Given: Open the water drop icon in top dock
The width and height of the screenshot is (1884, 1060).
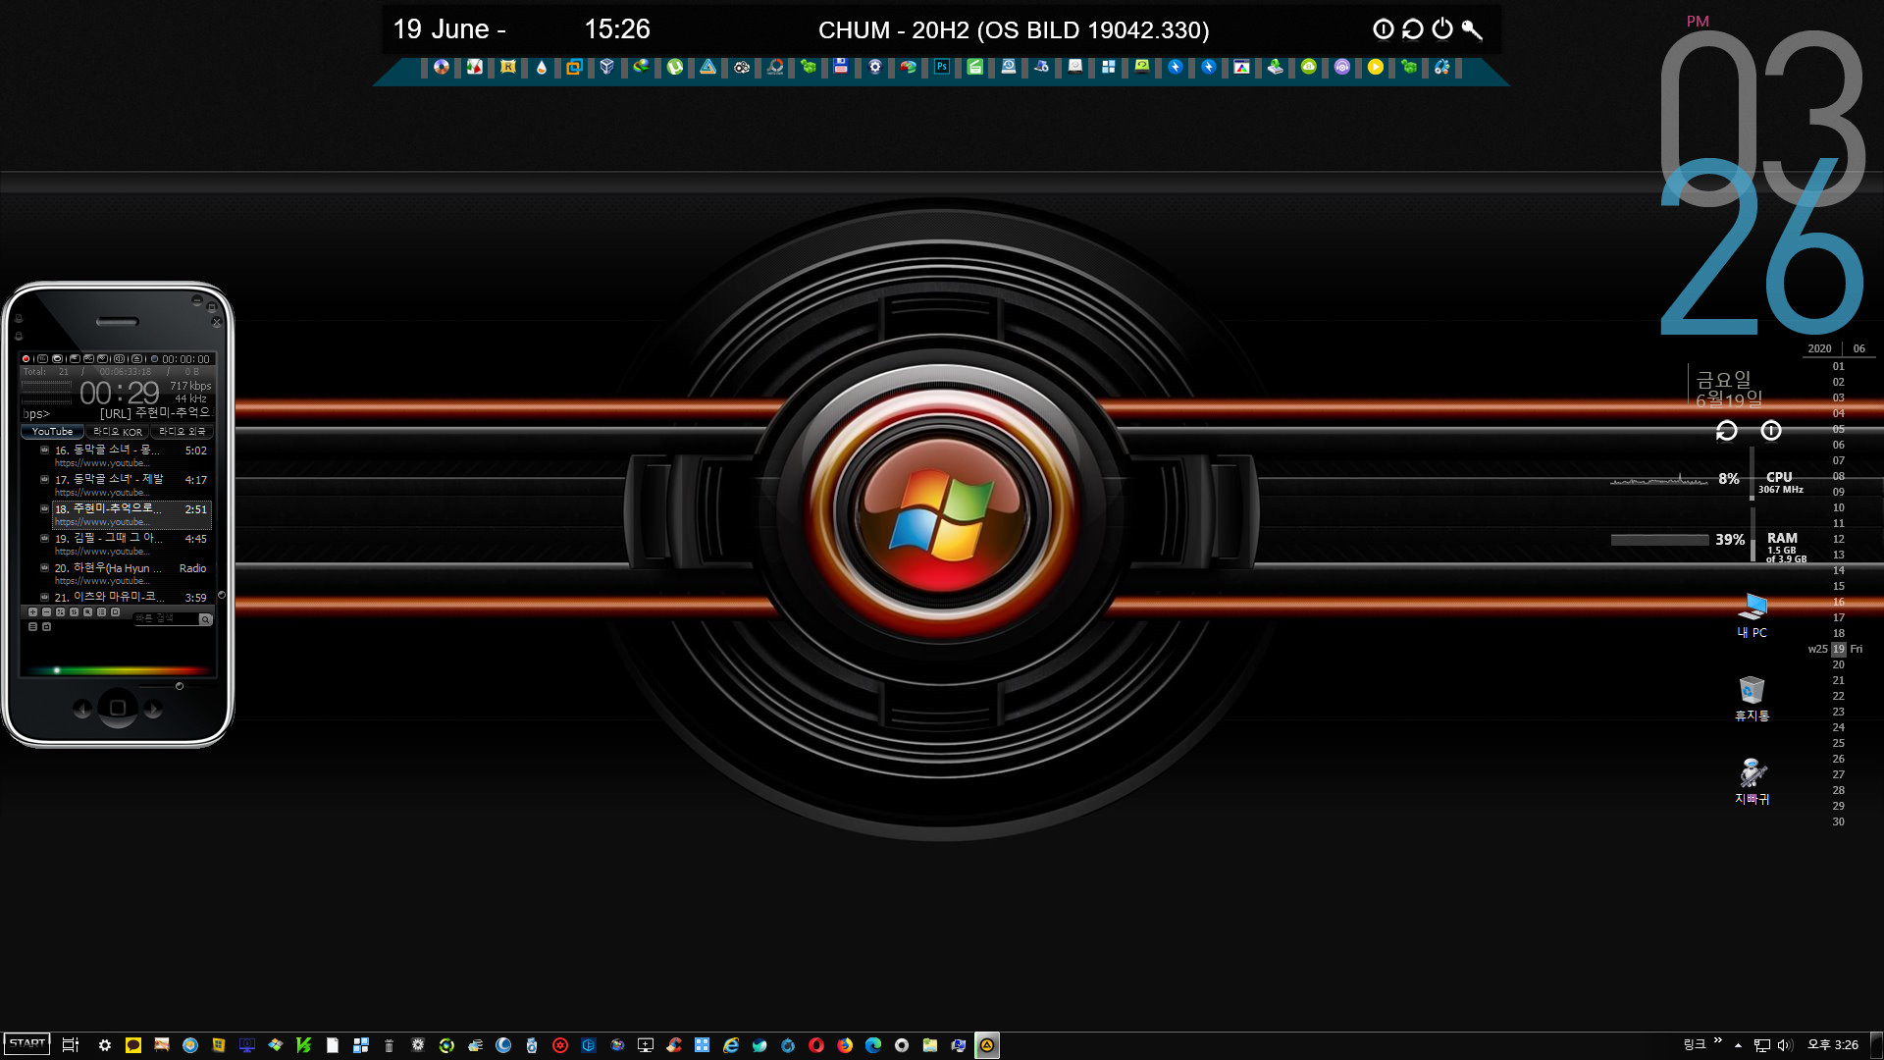Looking at the screenshot, I should coord(541,67).
